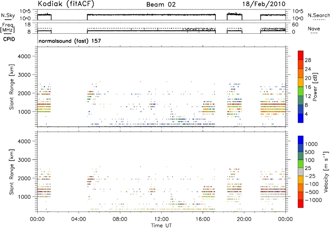Click the 'Power [dB]' colorbar label
Viewport: 330px width, 228px height.
click(x=315, y=87)
